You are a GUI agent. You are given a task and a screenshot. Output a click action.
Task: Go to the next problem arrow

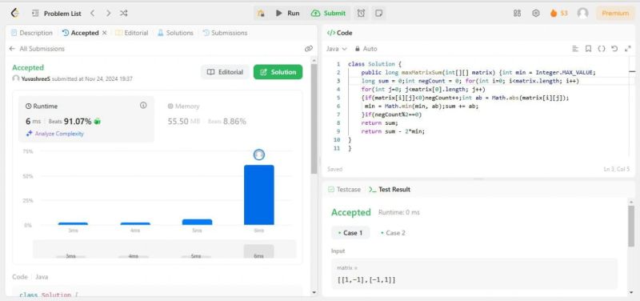click(108, 13)
